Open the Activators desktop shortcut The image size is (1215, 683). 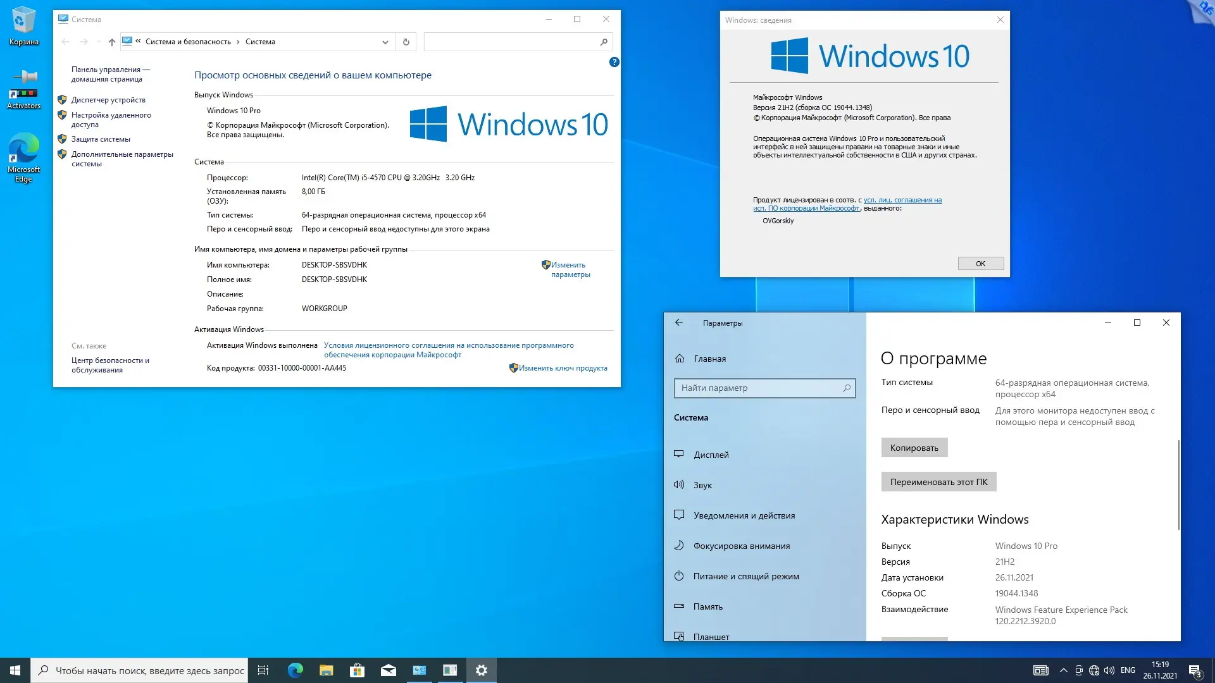[23, 90]
